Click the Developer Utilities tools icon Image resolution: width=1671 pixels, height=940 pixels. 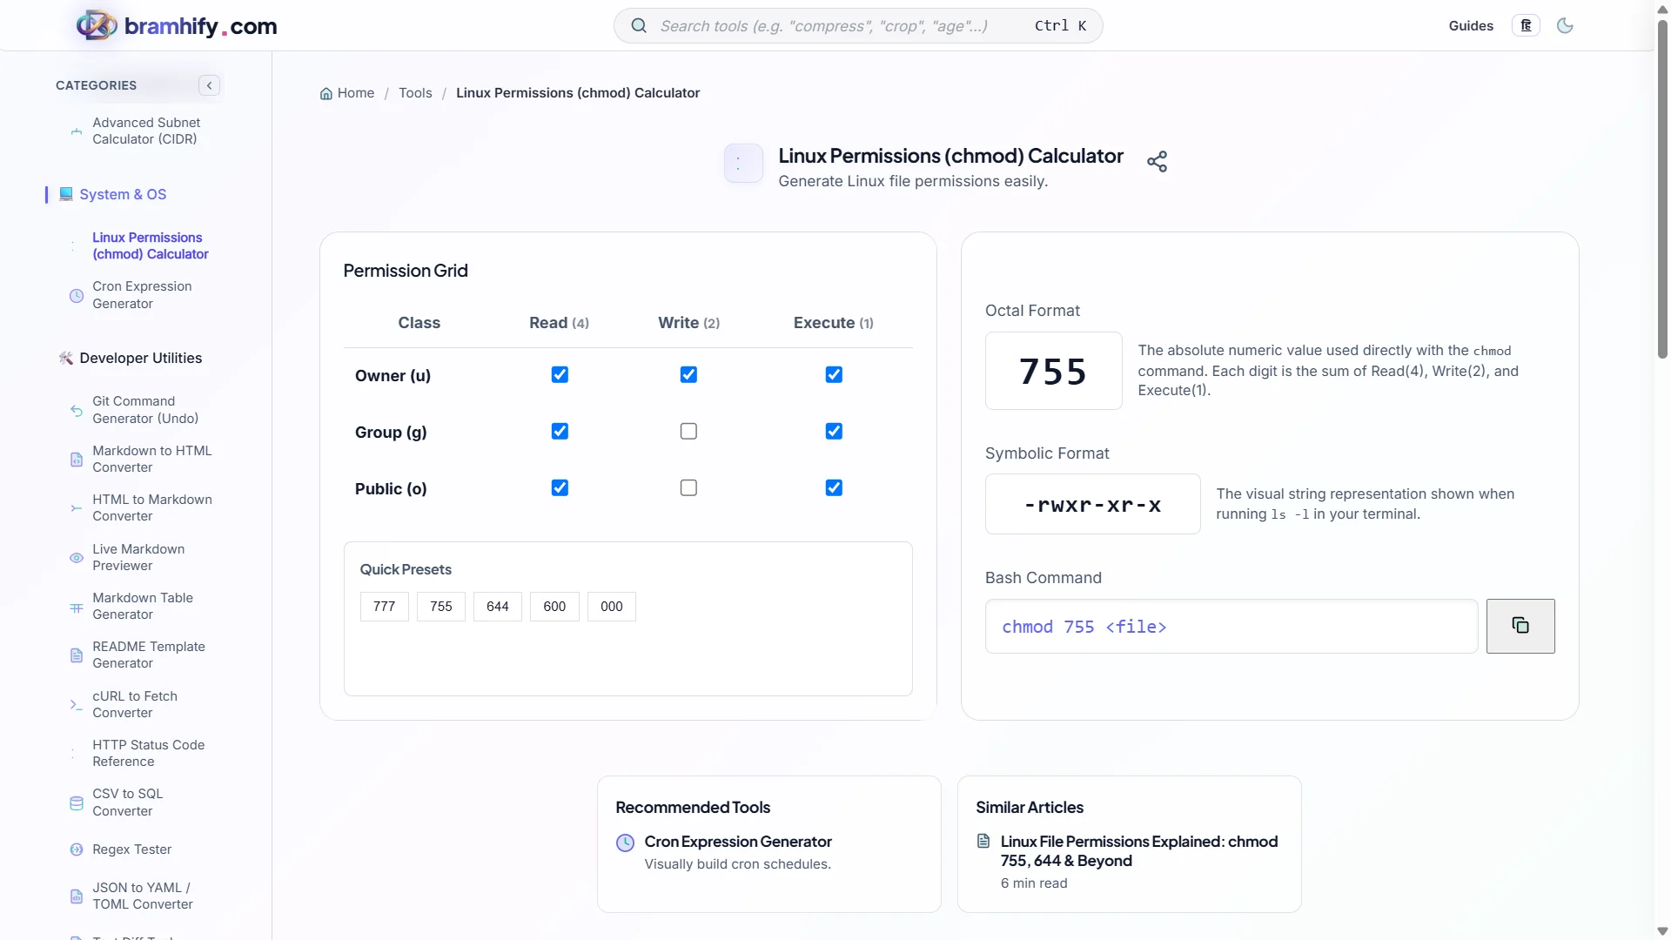coord(66,359)
